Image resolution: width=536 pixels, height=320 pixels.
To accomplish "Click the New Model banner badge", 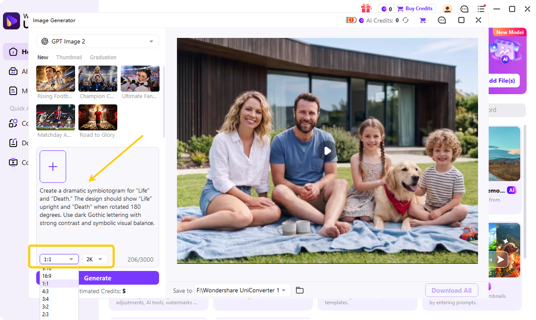I will click(x=510, y=32).
